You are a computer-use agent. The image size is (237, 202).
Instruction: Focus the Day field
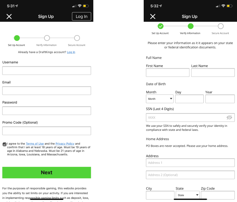tap(189, 99)
